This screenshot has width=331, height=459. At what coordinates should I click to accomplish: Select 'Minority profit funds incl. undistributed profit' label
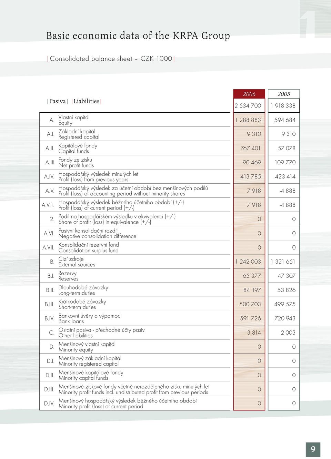point(133,392)
